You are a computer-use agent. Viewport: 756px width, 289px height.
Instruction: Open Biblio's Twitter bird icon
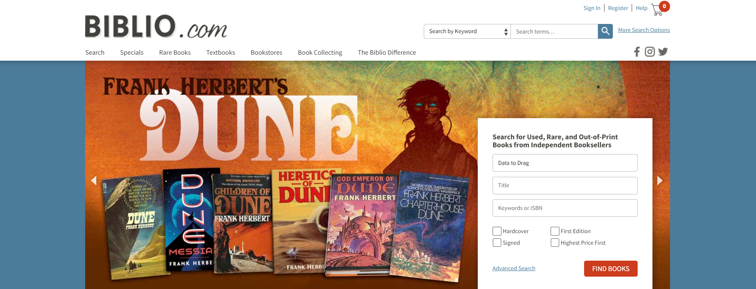coord(663,52)
